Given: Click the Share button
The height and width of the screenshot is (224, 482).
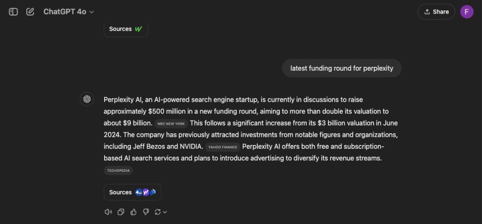Looking at the screenshot, I should (436, 12).
